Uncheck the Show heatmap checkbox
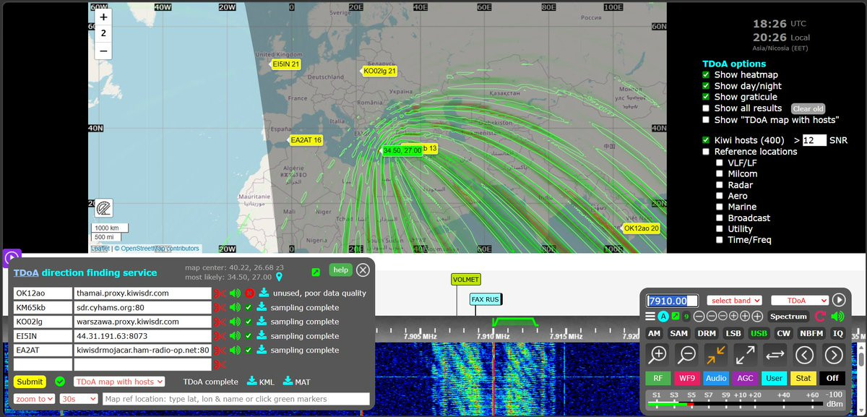Image resolution: width=867 pixels, height=417 pixels. coord(707,75)
